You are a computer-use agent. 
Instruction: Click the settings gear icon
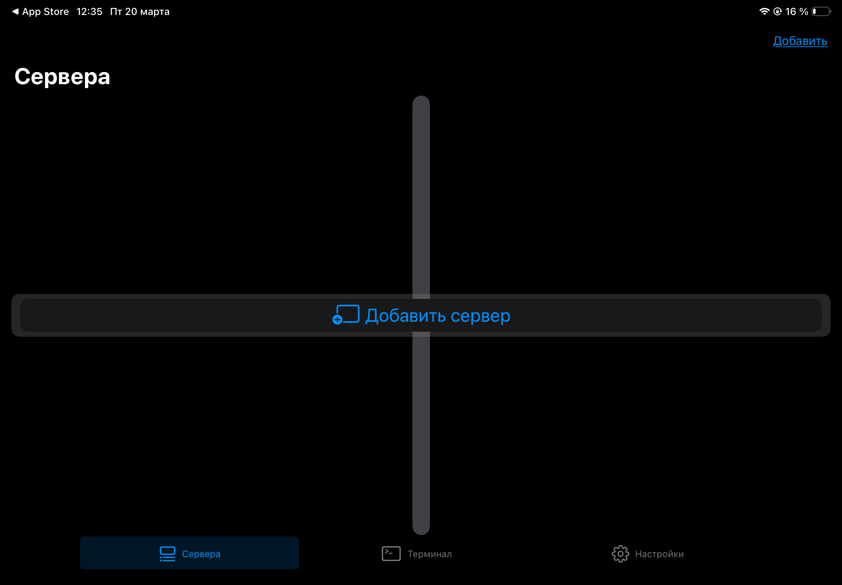[x=620, y=554]
